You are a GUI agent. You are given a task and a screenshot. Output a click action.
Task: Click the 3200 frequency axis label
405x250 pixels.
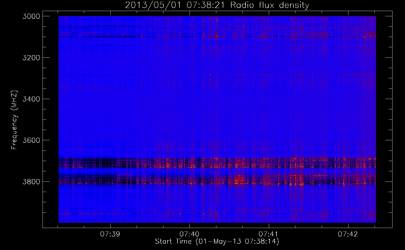(31, 58)
